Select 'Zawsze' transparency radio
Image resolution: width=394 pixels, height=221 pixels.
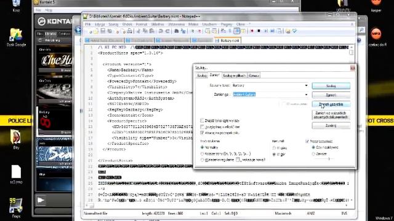(x=313, y=154)
